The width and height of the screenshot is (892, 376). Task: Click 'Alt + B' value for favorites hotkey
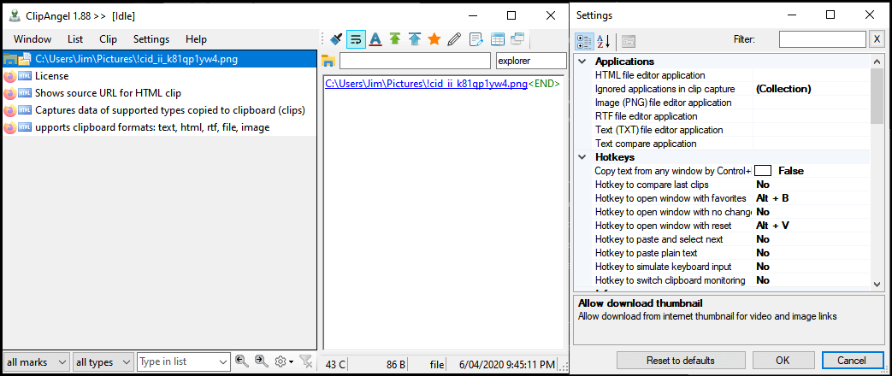click(772, 198)
